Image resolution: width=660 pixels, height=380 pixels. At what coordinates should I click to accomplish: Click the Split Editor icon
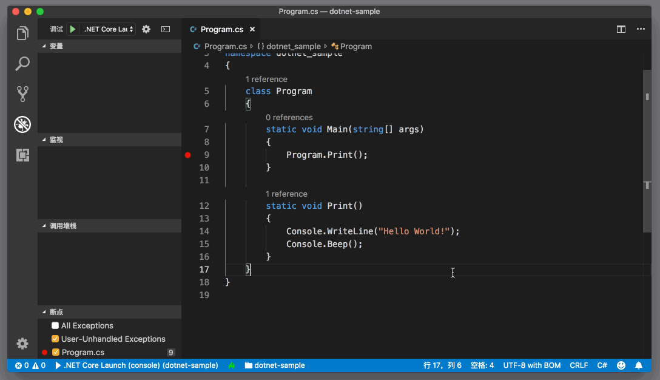[x=621, y=29]
